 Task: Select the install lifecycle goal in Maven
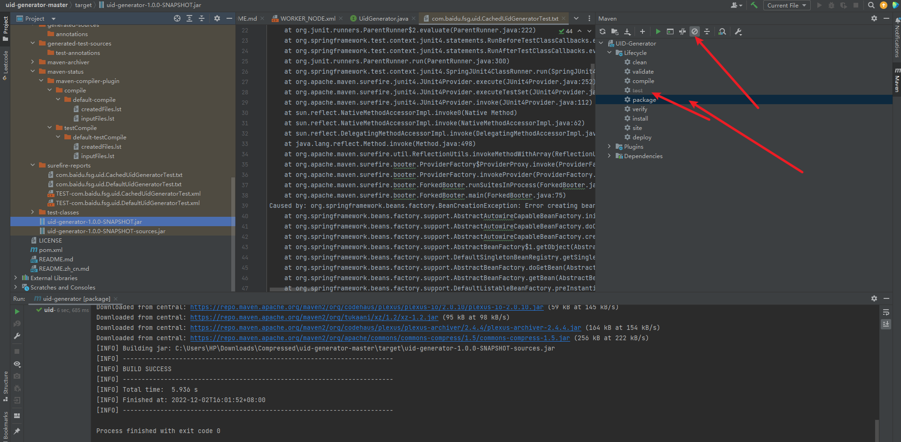tap(640, 119)
